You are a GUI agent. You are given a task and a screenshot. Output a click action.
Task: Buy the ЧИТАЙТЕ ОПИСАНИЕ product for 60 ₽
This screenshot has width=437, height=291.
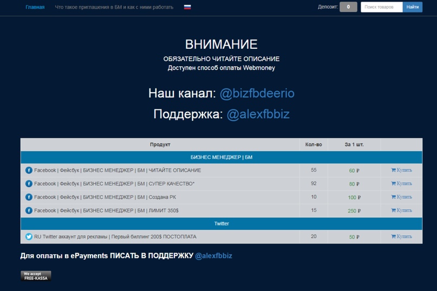click(401, 170)
